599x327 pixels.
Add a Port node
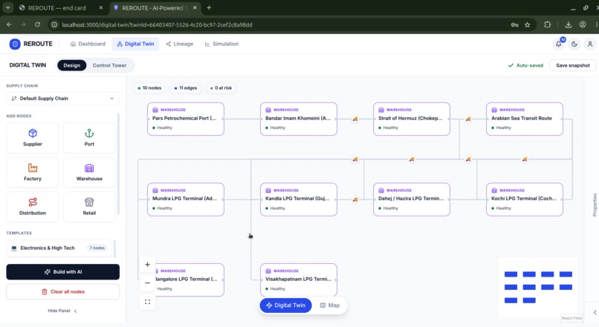pyautogui.click(x=89, y=138)
